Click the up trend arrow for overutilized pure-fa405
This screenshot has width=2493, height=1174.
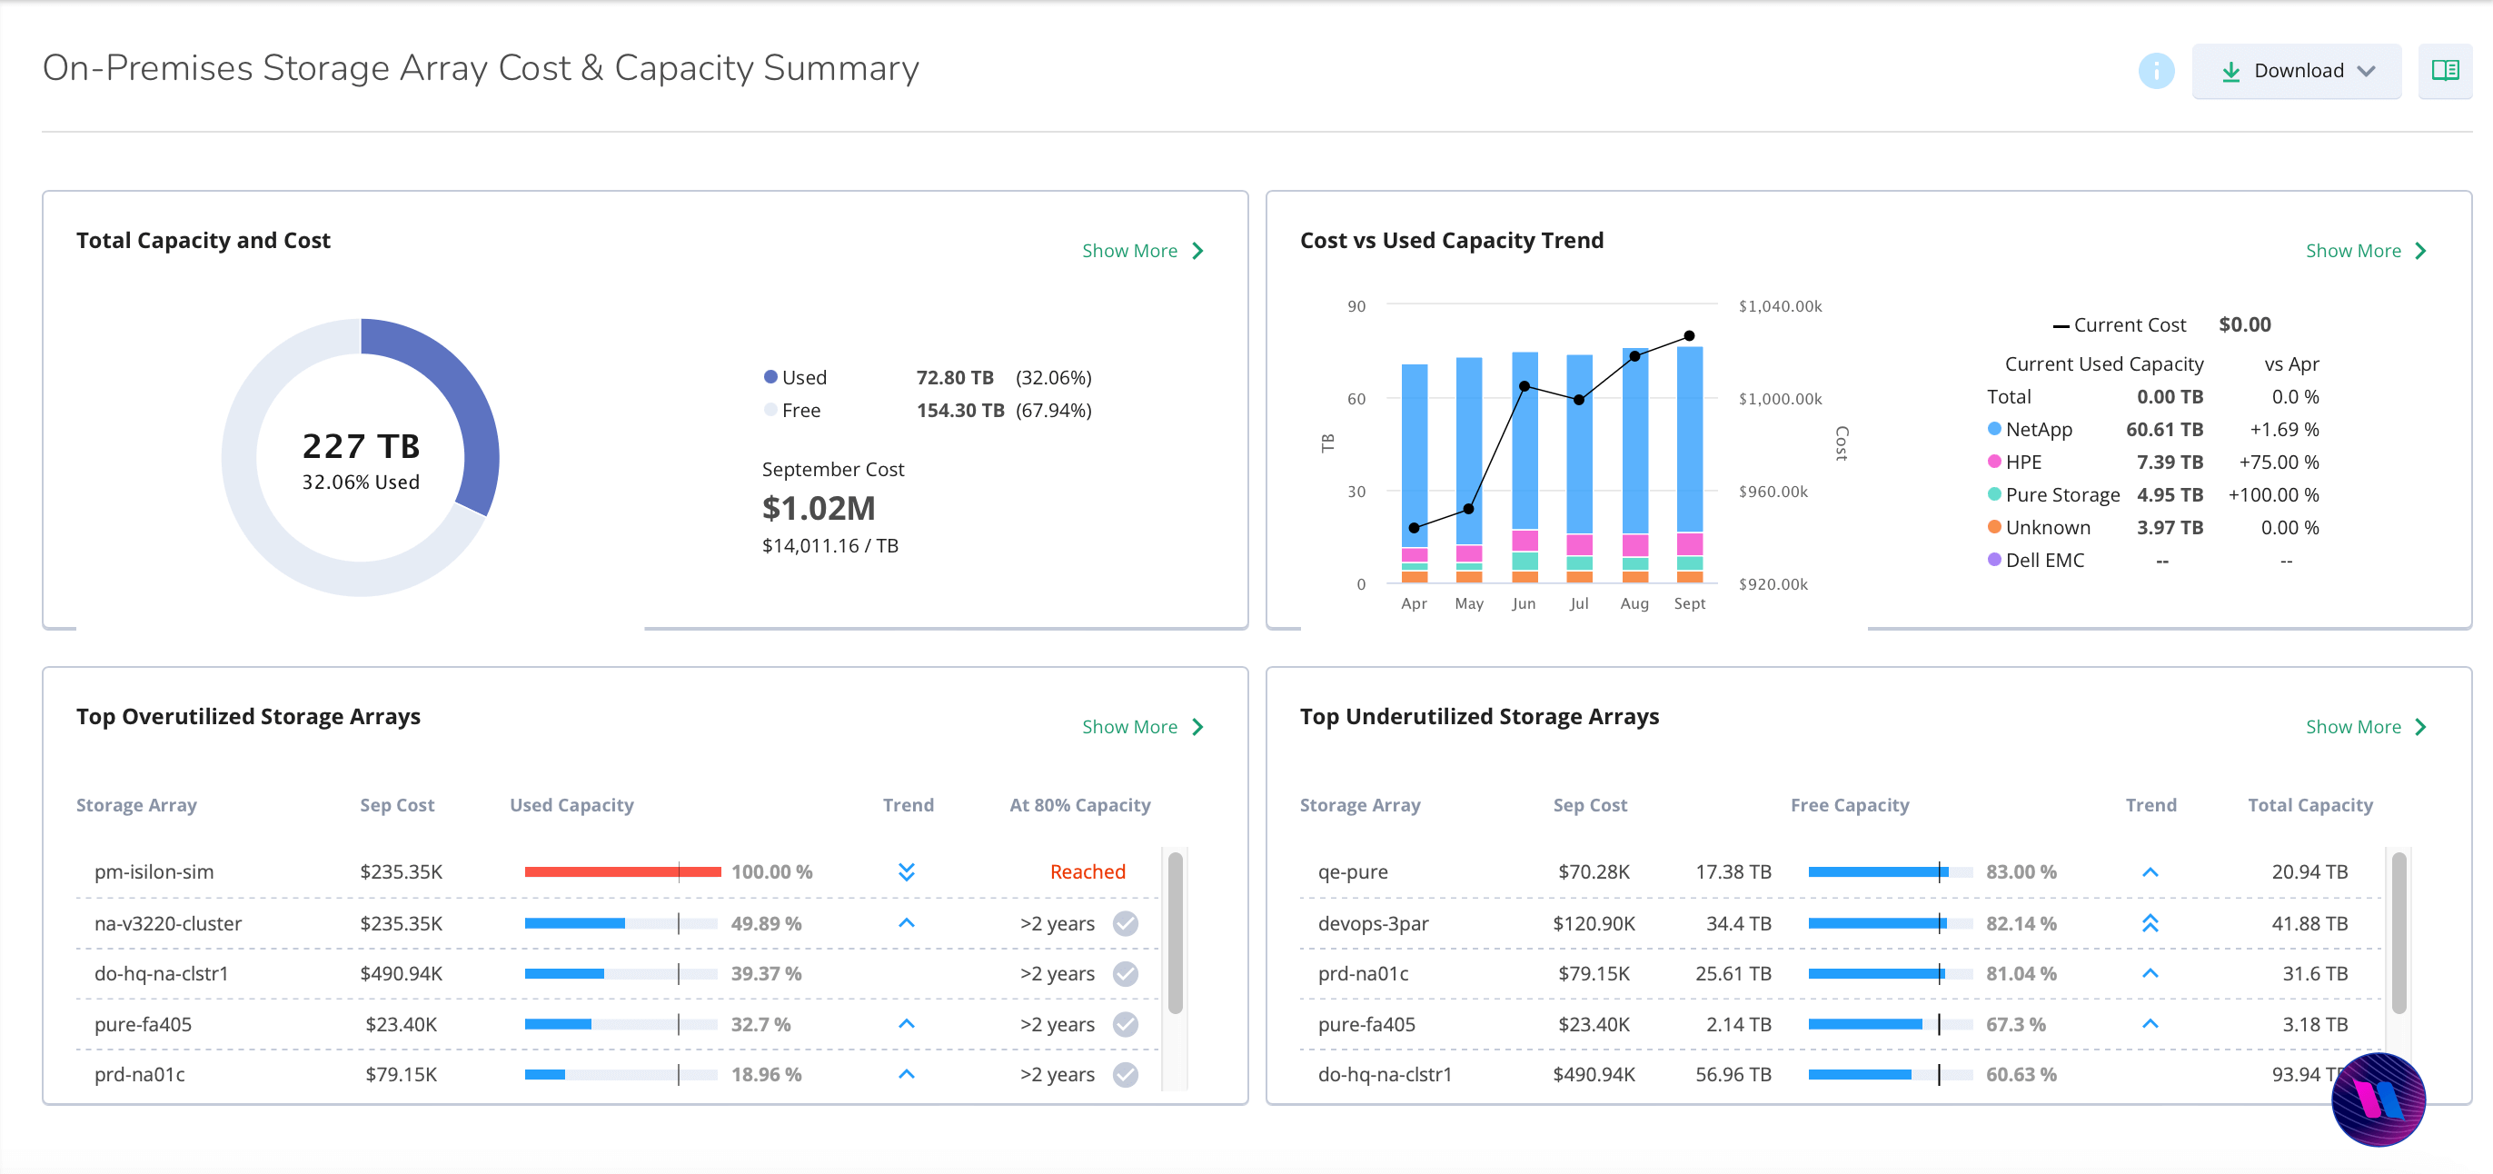coord(906,1023)
